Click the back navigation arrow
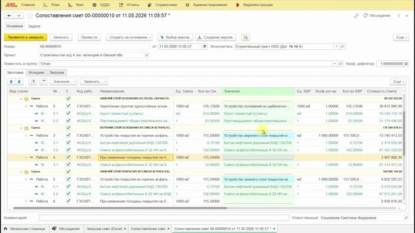 coord(9,16)
